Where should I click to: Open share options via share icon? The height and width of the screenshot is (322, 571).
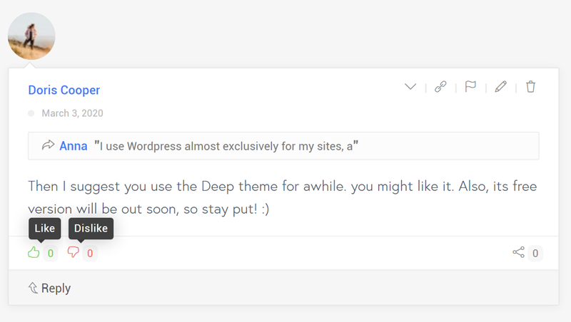coord(519,252)
